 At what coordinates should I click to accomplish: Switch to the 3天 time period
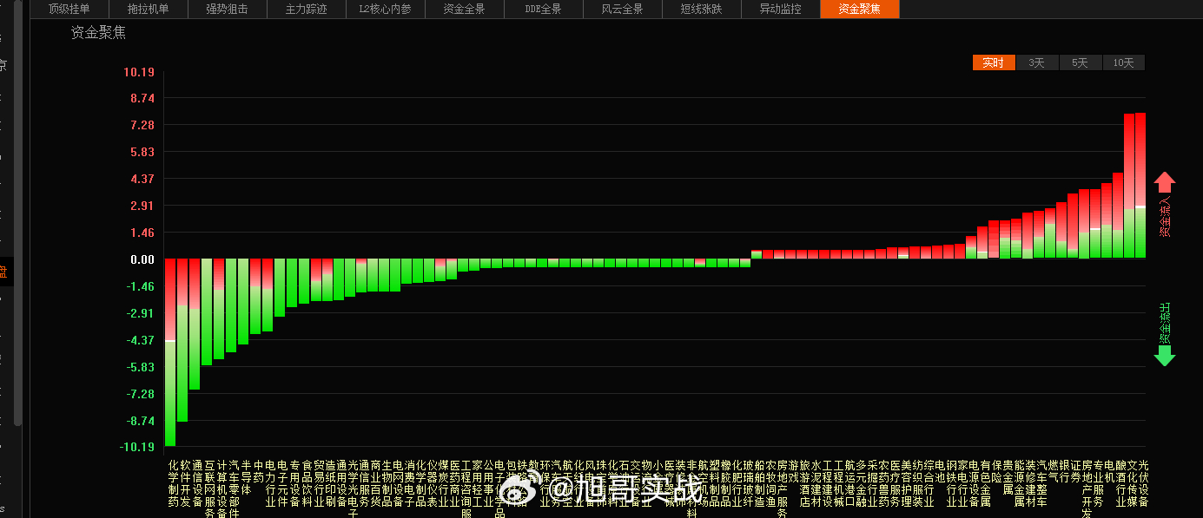coord(1036,62)
